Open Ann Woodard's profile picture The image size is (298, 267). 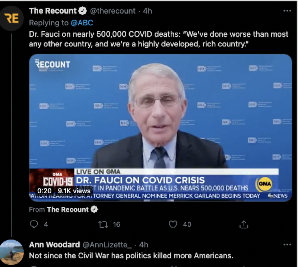tap(12, 252)
